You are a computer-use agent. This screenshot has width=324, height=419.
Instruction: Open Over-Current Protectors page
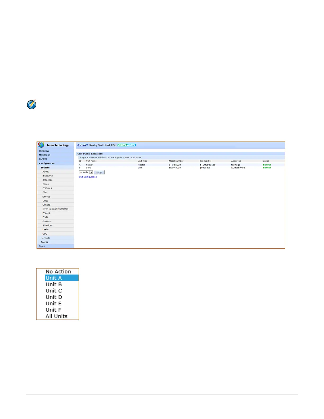(x=55, y=209)
